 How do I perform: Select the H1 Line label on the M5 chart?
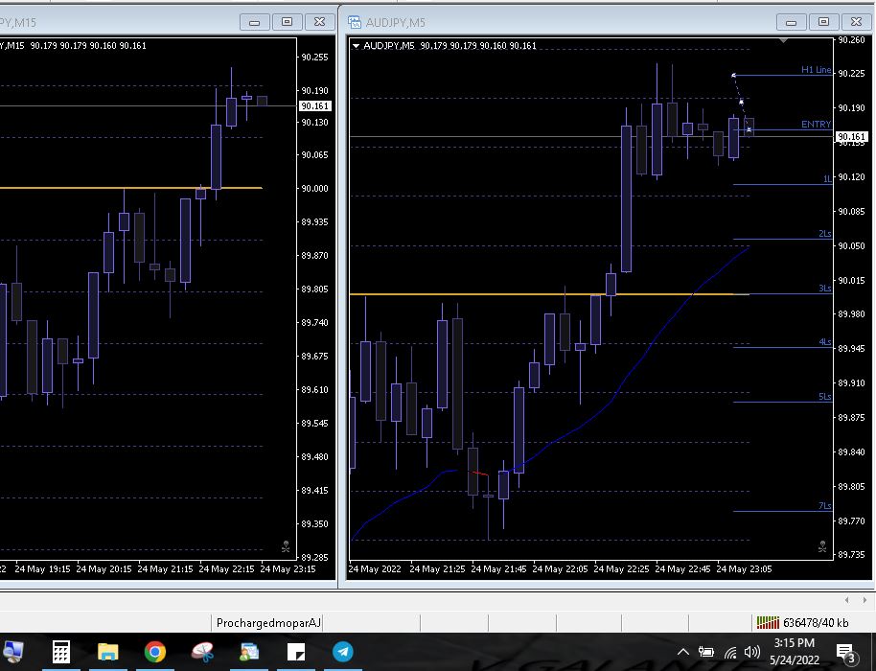coord(817,69)
